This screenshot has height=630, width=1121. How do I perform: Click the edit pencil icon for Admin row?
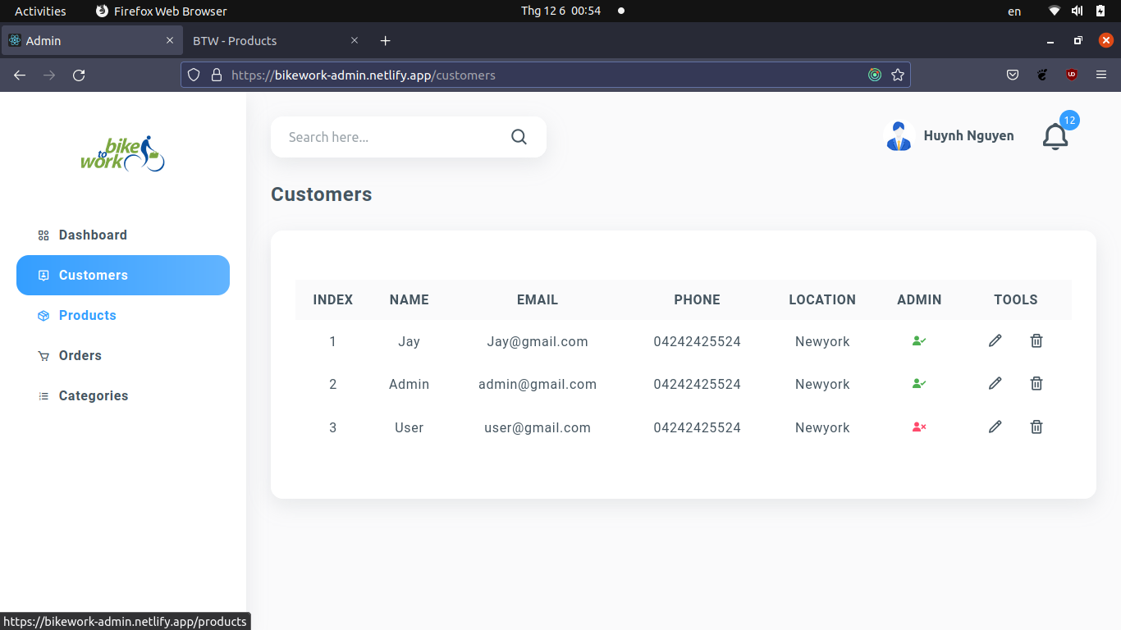coord(995,383)
